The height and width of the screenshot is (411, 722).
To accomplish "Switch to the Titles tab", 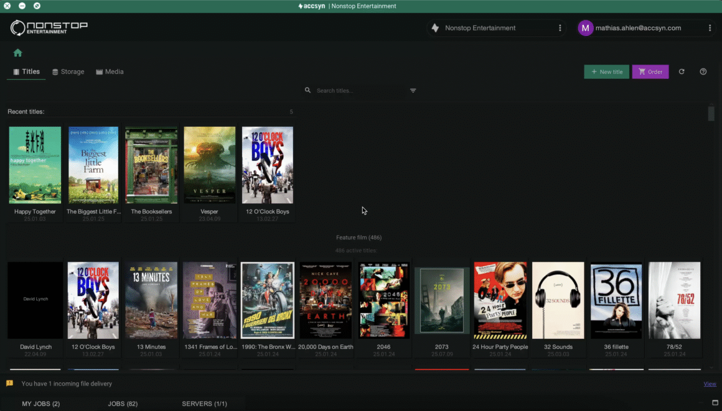I will [x=26, y=72].
